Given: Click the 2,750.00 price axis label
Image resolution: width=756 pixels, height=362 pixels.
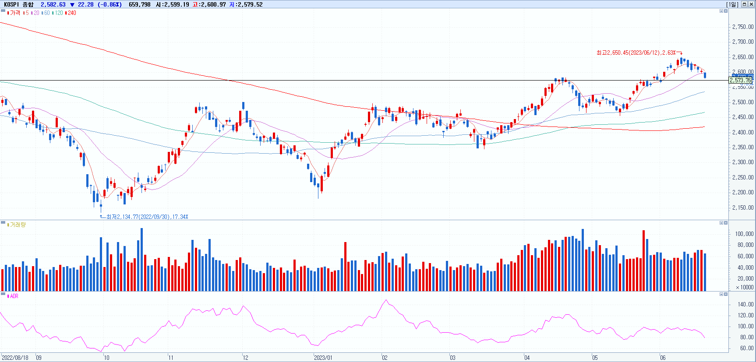Looking at the screenshot, I should click(743, 27).
